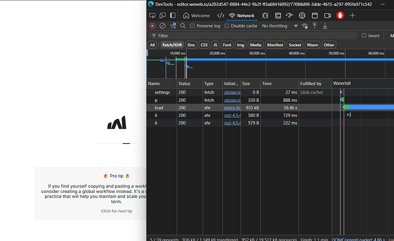The height and width of the screenshot is (241, 394).
Task: Open the Application panel icon
Action: 315,15
